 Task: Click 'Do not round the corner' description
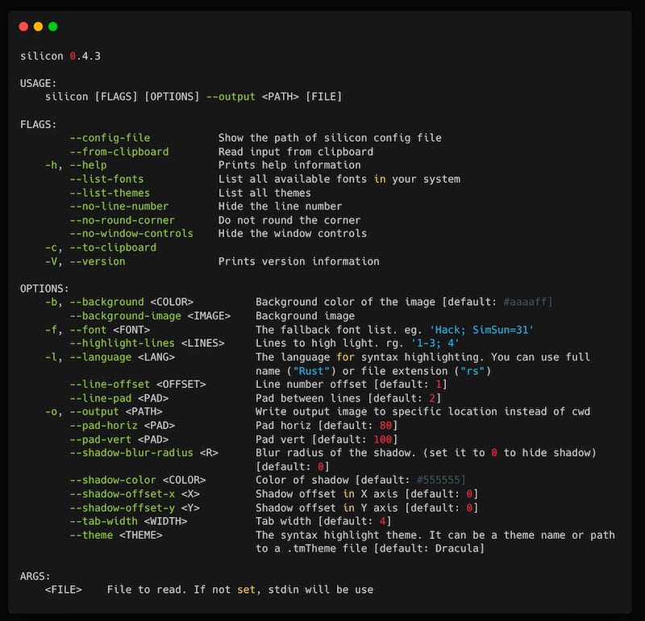click(289, 220)
